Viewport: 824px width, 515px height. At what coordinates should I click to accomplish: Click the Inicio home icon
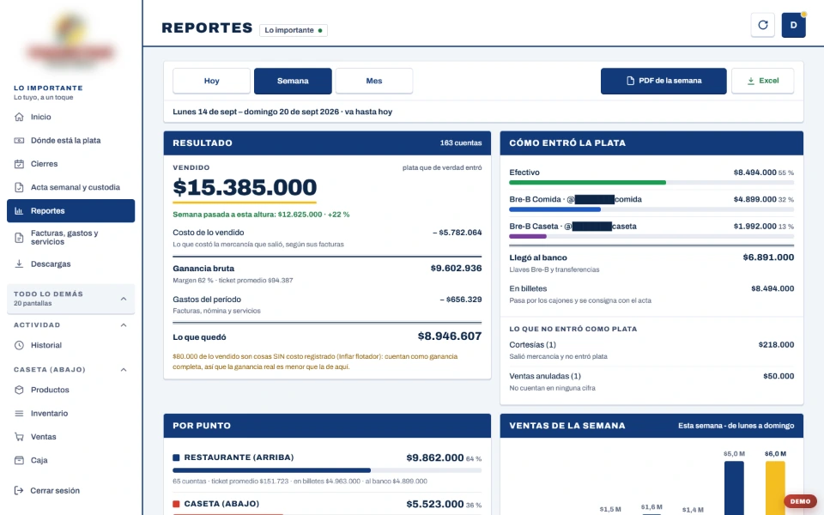tap(19, 117)
